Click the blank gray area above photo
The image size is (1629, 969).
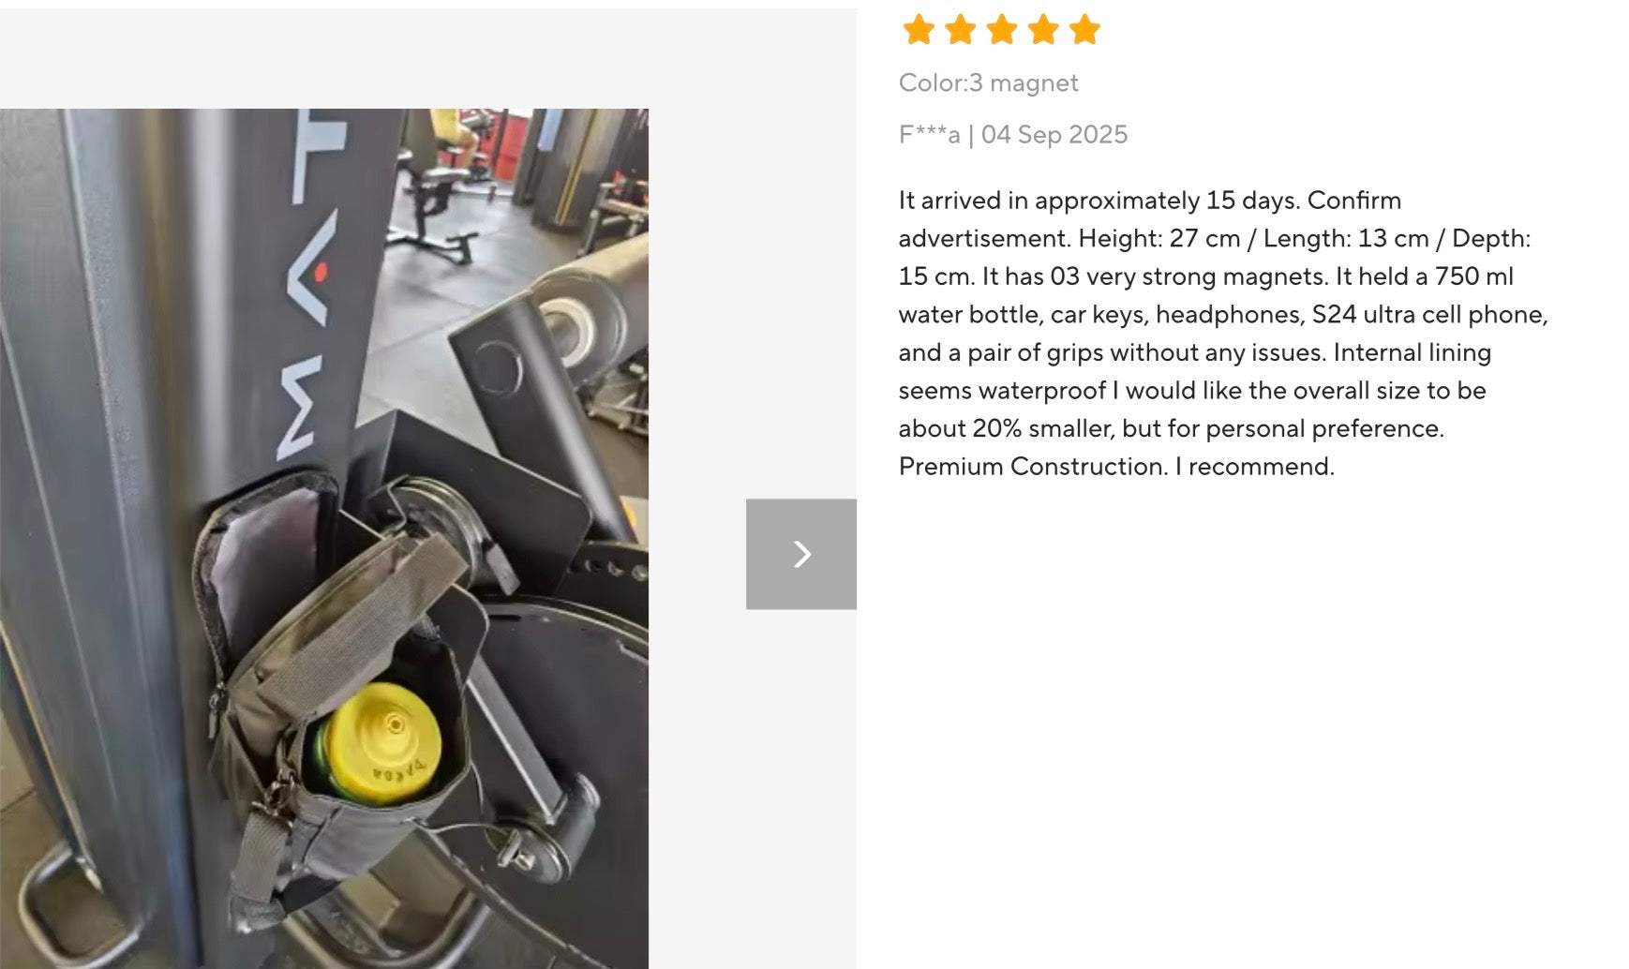click(x=427, y=58)
